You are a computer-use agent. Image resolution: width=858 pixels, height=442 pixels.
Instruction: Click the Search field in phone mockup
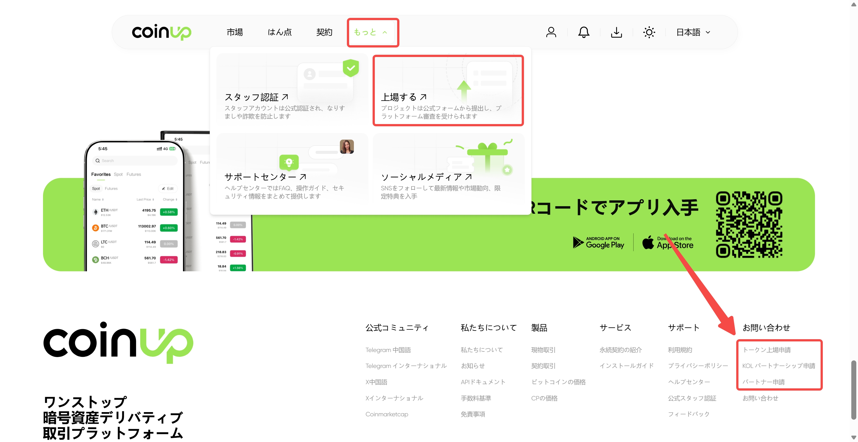click(135, 161)
